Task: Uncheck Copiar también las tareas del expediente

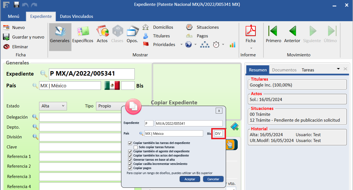Action: (130, 143)
